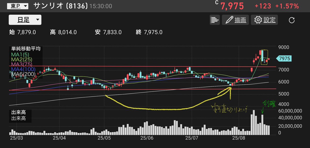310x148 pixels.
Task: Select the +1.57% change percentage
Action: point(287,6)
